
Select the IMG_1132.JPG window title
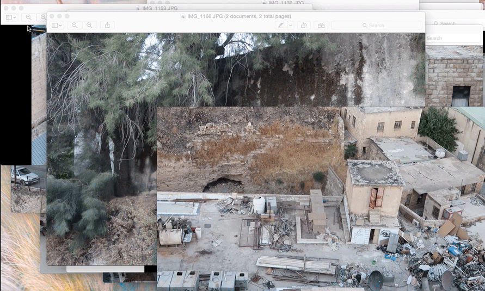286,3
